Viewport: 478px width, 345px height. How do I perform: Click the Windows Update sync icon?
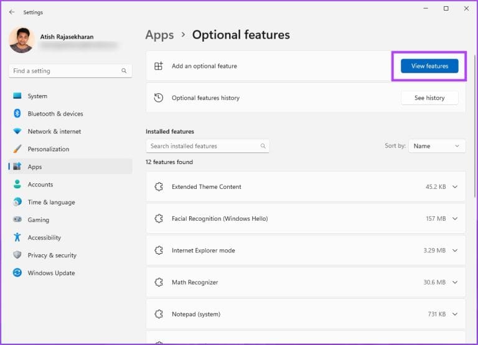17,273
